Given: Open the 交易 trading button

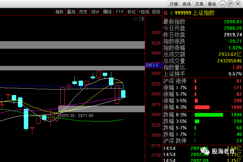Looking at the screenshot, I should [x=199, y=4].
